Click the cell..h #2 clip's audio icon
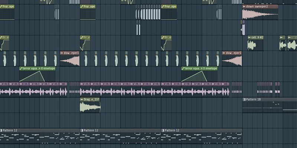 pyautogui.click(x=249, y=37)
